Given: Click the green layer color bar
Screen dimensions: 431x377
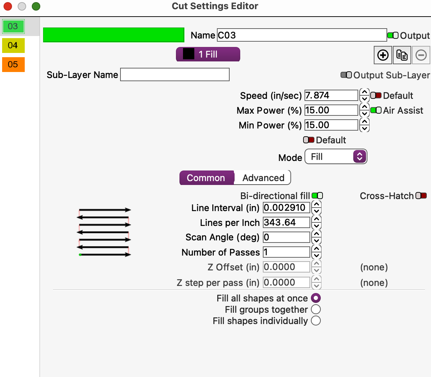Looking at the screenshot, I should click(x=114, y=35).
